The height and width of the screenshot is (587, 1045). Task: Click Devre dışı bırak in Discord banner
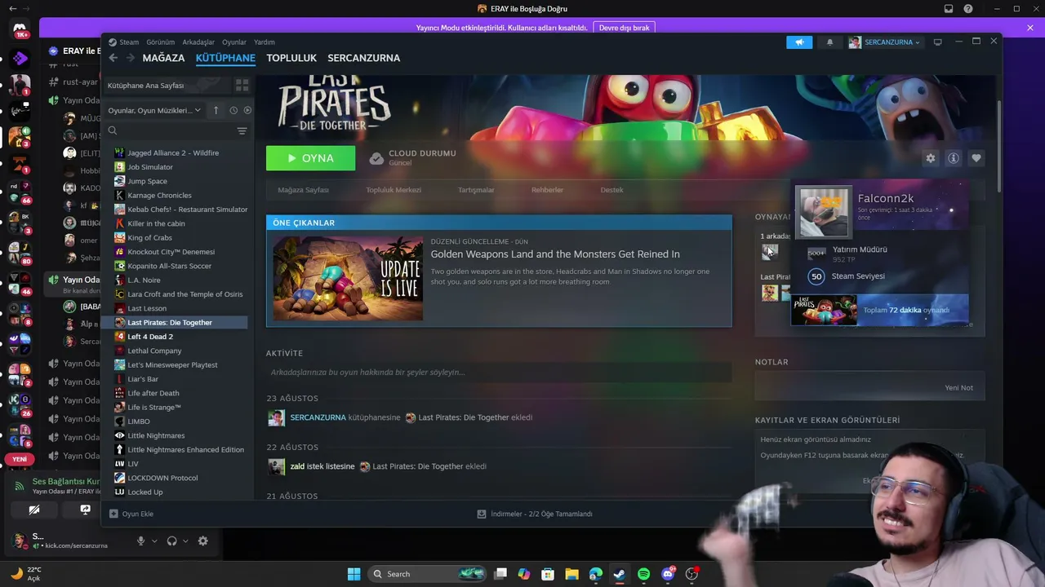tap(624, 28)
